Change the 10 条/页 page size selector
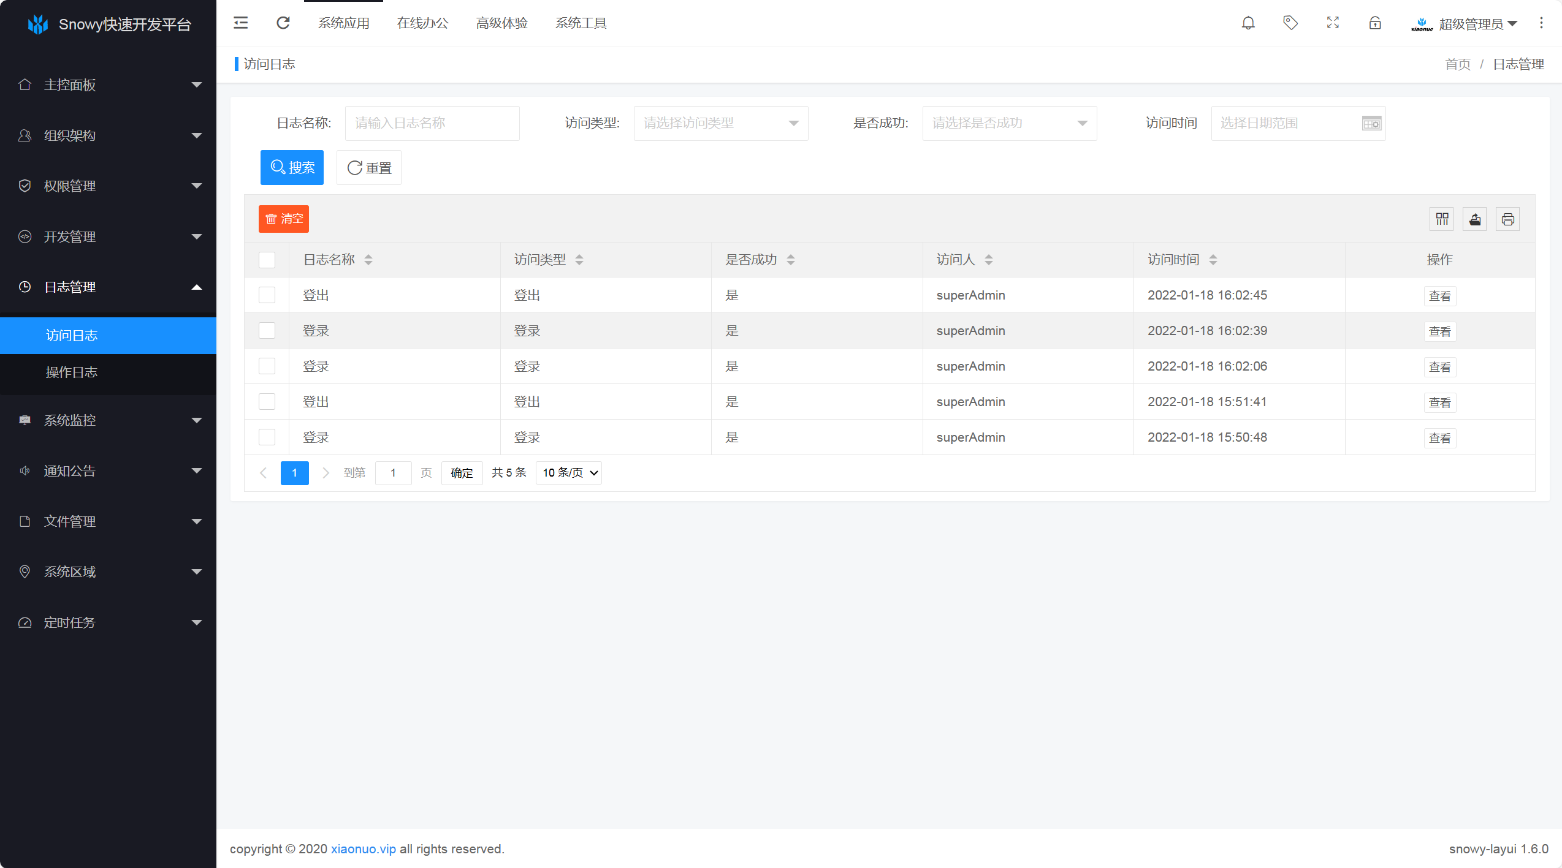This screenshot has width=1562, height=868. (569, 473)
